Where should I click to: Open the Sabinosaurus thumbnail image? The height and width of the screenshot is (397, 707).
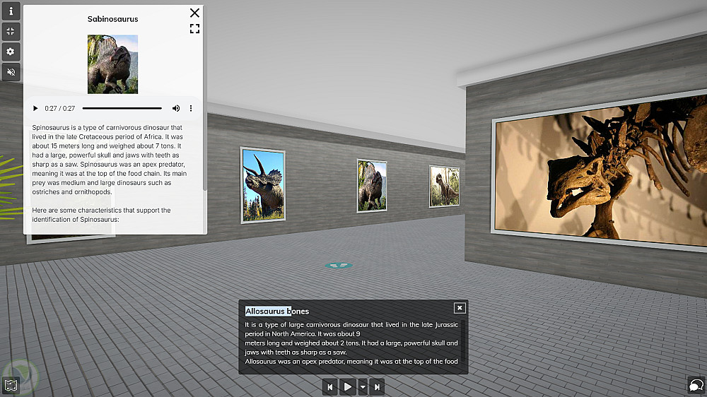click(x=112, y=64)
